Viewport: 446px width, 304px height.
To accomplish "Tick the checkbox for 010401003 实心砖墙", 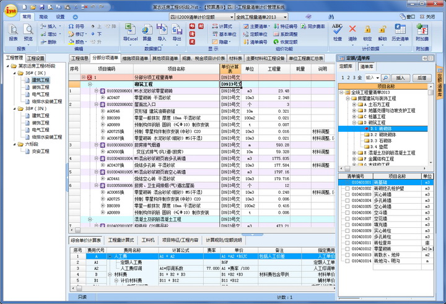I will (x=347, y=194).
